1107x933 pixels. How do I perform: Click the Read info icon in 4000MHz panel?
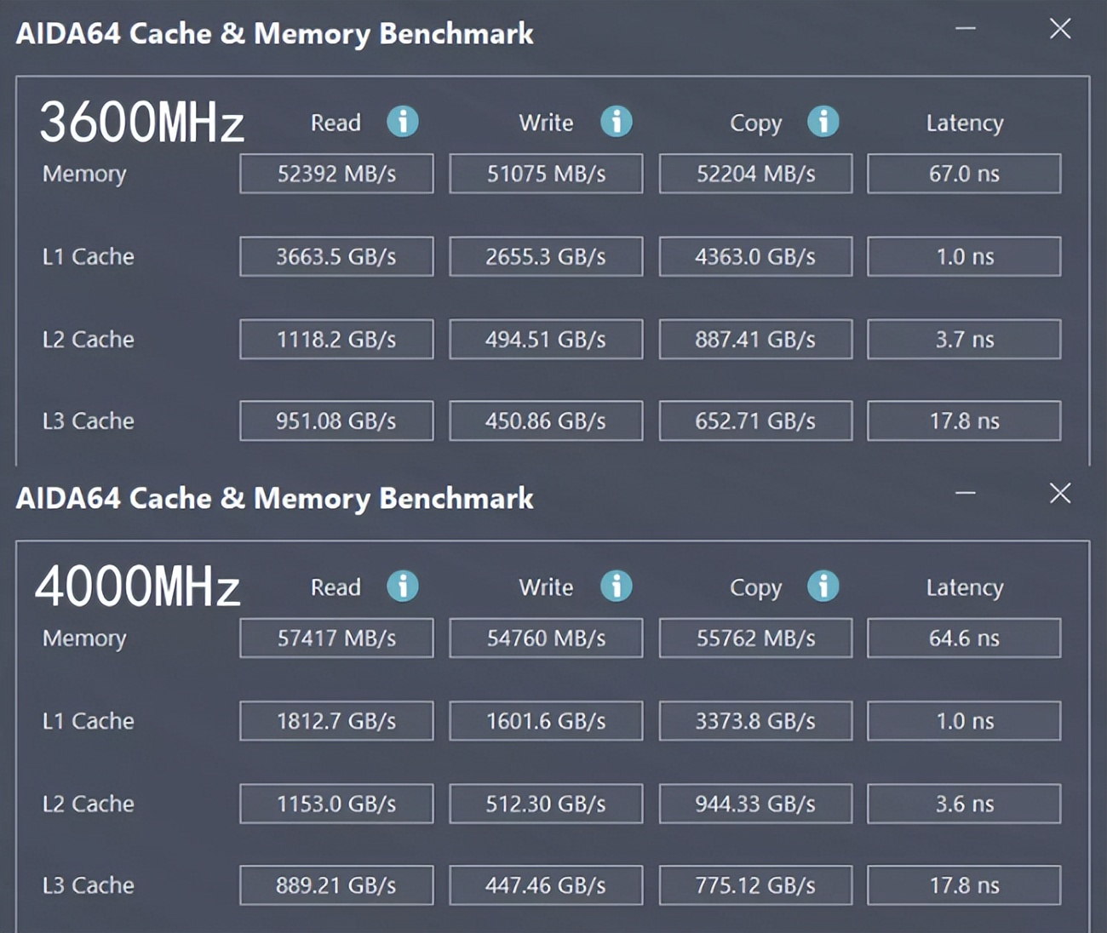(403, 587)
